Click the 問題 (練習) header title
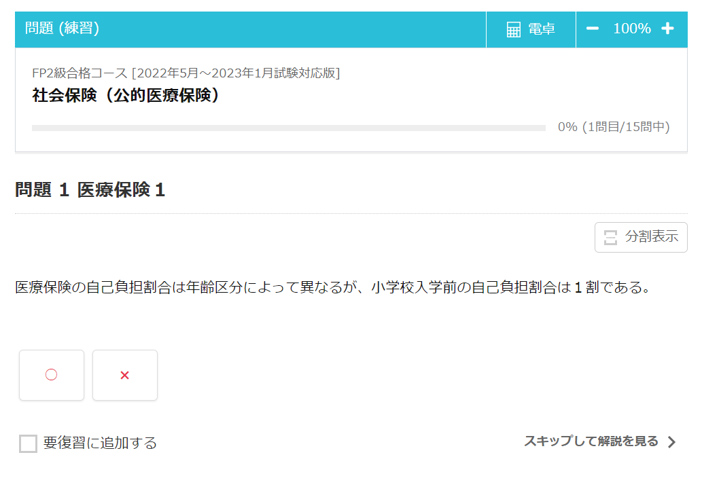The height and width of the screenshot is (491, 702). [x=63, y=29]
